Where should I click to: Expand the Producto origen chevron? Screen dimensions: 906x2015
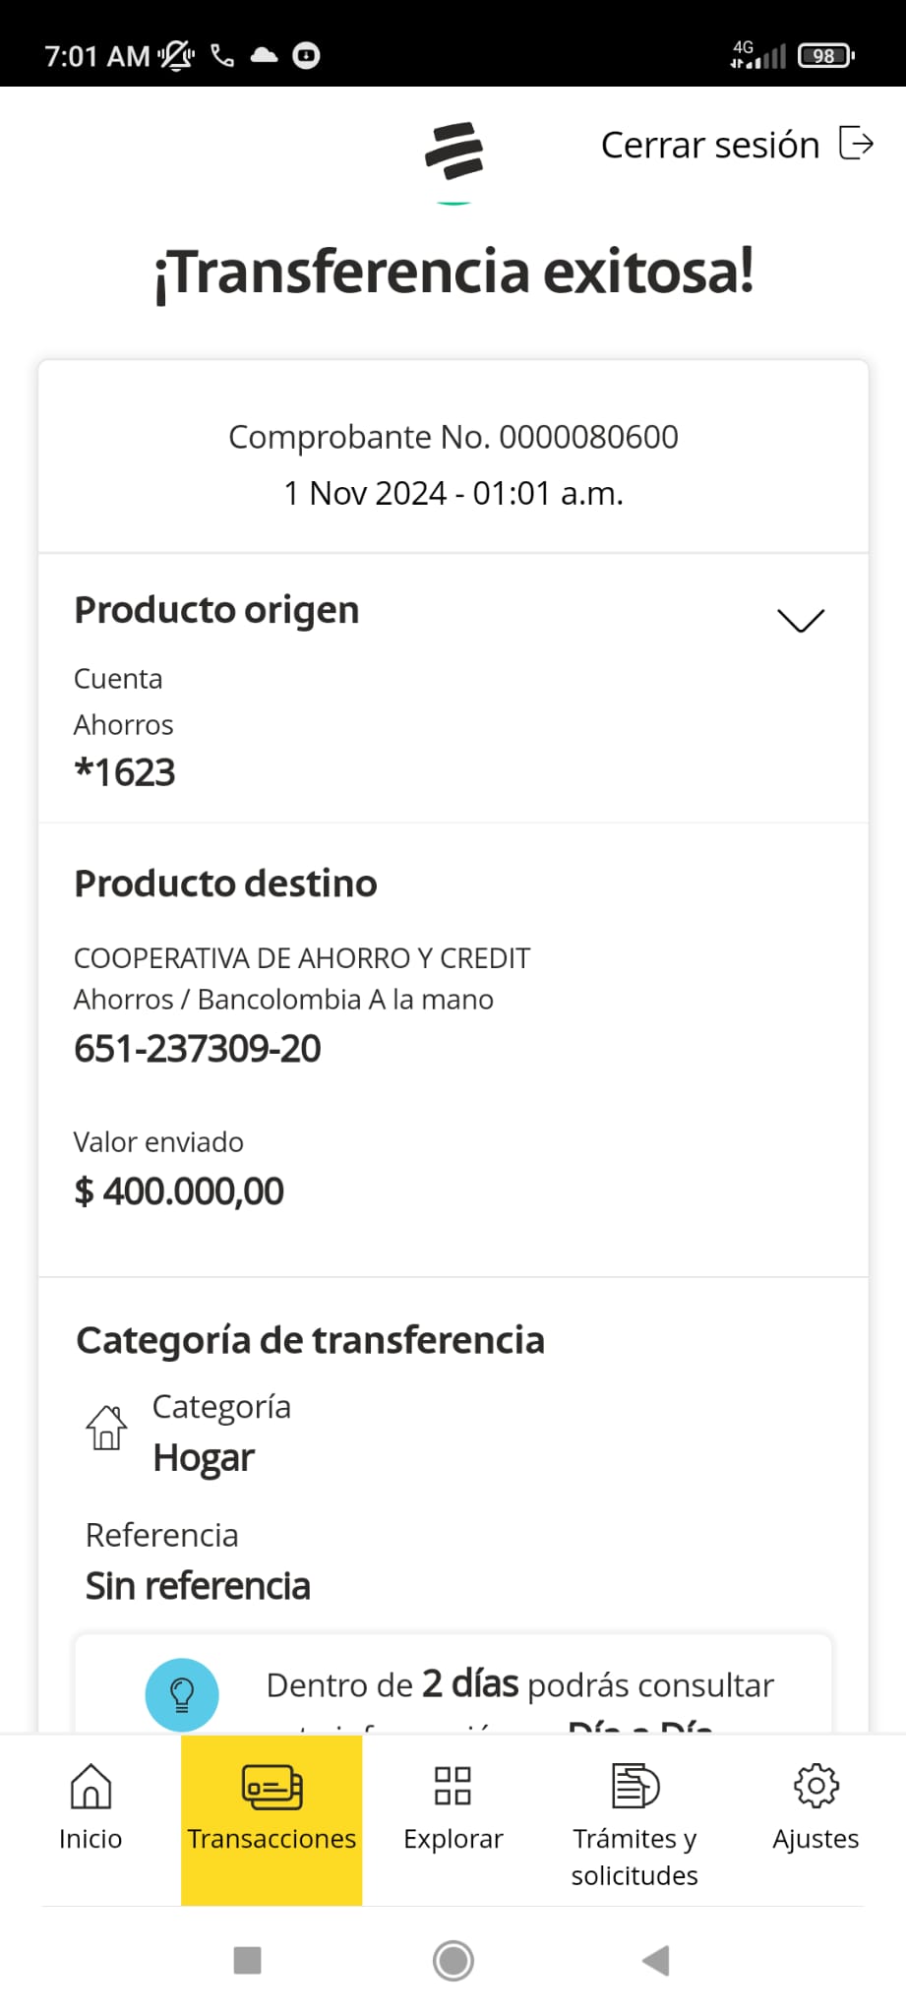pos(801,620)
